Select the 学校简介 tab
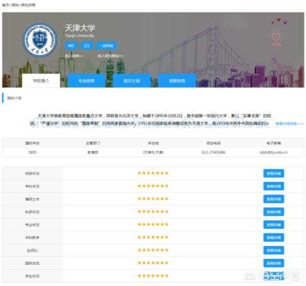306x286 pixels. [41, 81]
